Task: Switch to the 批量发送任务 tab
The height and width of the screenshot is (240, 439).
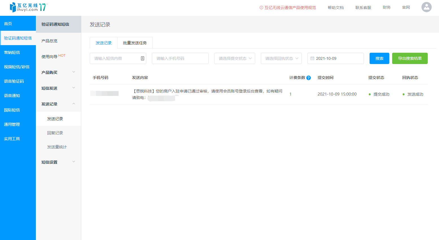Action: pos(135,43)
